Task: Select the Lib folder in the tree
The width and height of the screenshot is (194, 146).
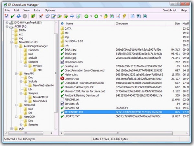Action: pyautogui.click(x=30, y=89)
